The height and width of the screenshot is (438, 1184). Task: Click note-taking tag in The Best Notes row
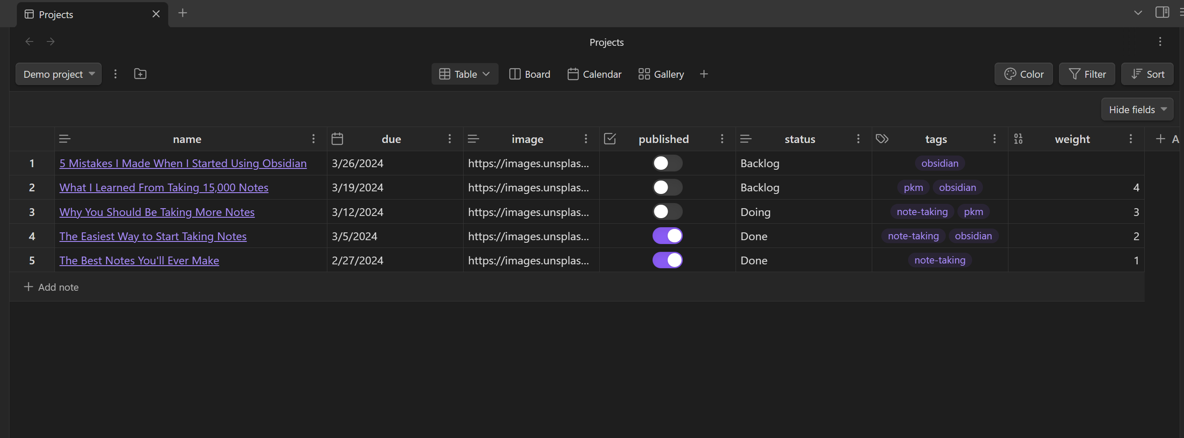[x=940, y=260]
